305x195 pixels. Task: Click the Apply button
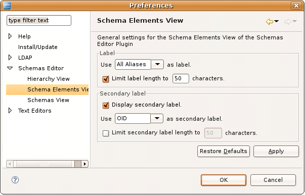pos(276,151)
